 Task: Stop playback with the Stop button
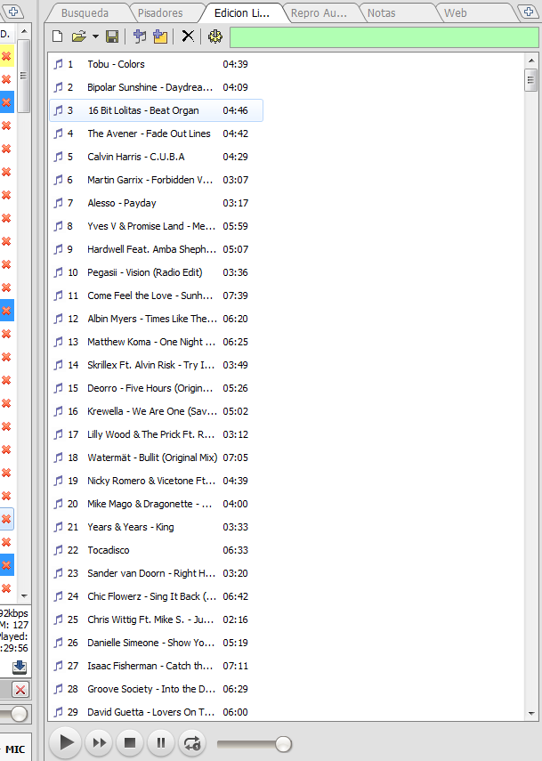[x=130, y=742]
